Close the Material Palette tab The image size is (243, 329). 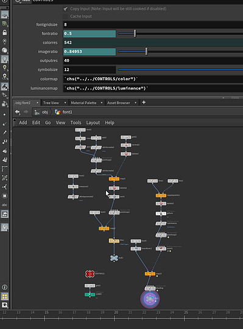(102, 103)
